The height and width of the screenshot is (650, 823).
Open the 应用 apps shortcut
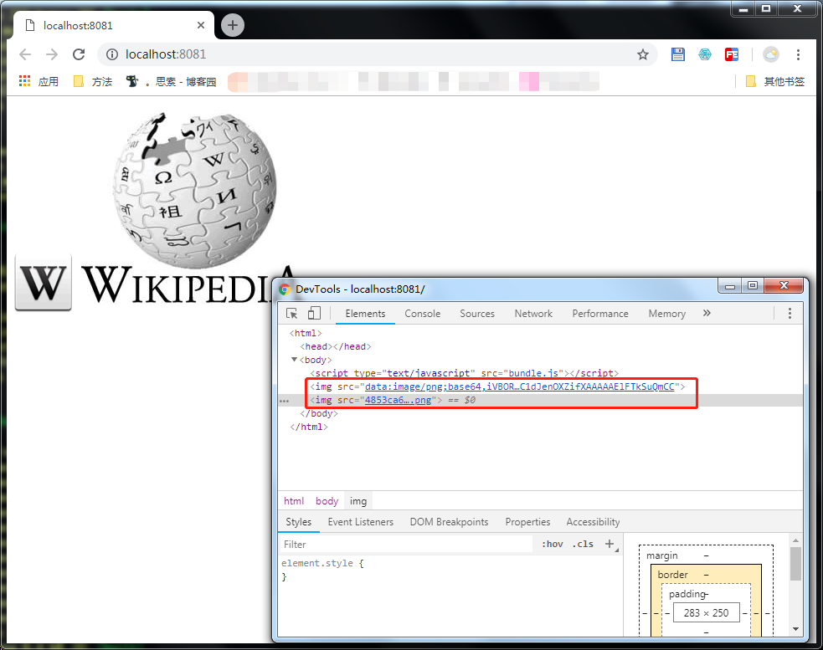(x=39, y=81)
